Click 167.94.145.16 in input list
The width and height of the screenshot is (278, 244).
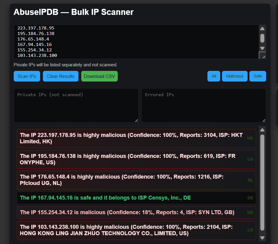[35, 44]
